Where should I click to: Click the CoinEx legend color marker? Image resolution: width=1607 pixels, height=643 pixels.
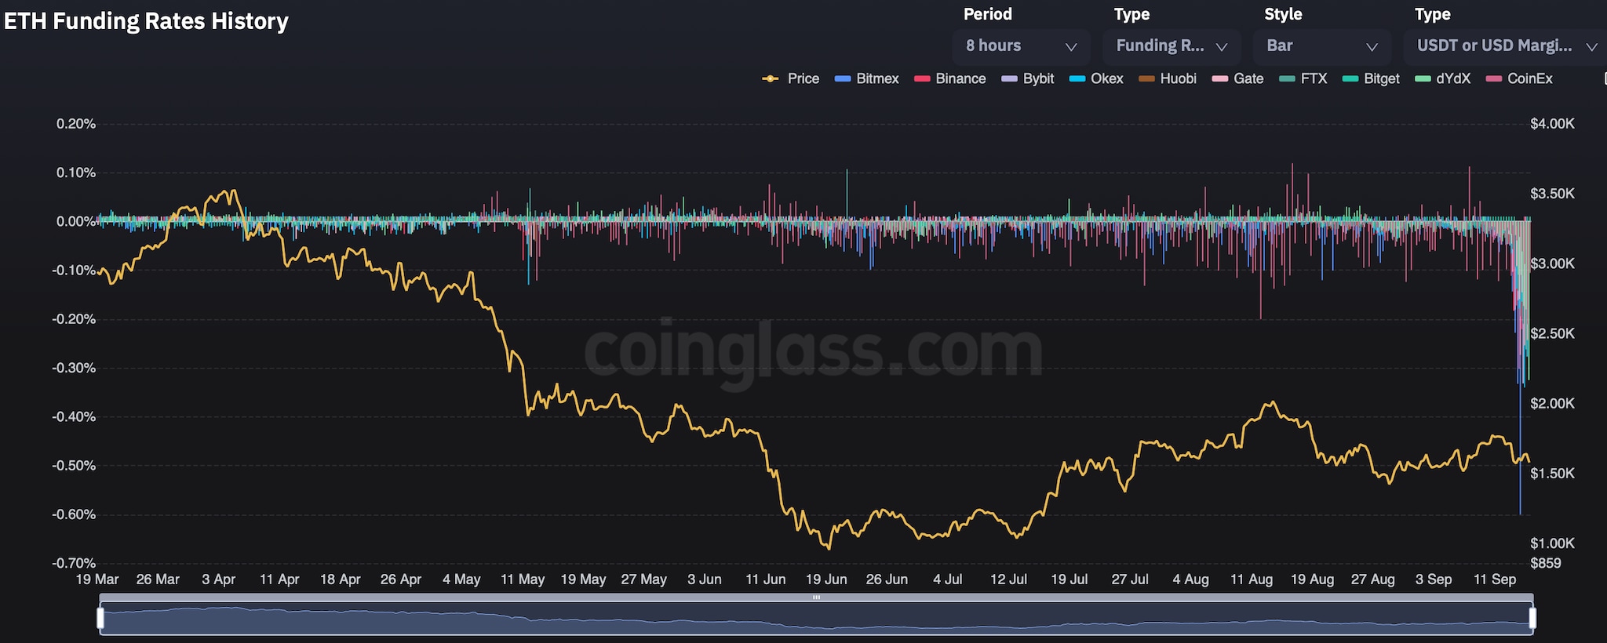(1494, 78)
